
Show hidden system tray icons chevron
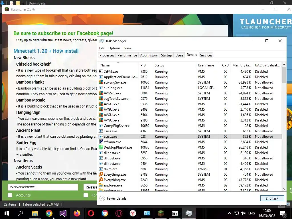click(x=230, y=213)
